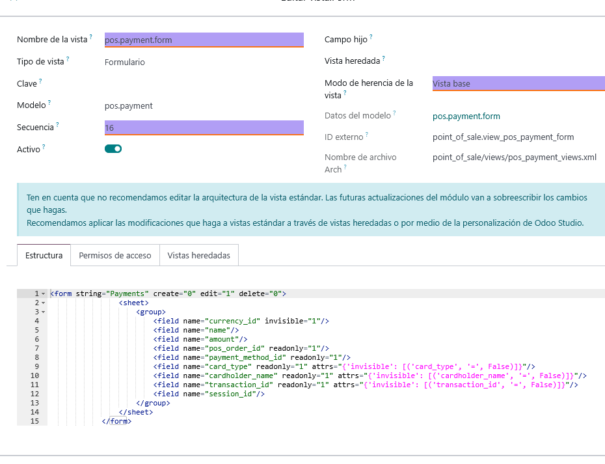
Task: Open the Vistas heredadas tab
Action: tap(199, 256)
